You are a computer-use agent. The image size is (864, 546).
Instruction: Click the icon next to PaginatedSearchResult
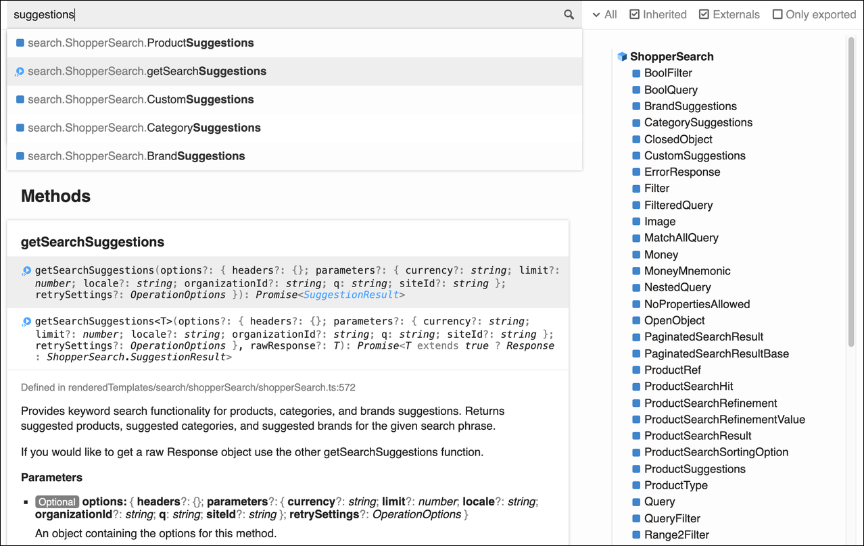(636, 337)
